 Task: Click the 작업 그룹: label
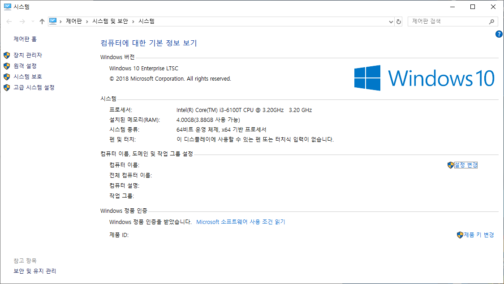(x=121, y=196)
